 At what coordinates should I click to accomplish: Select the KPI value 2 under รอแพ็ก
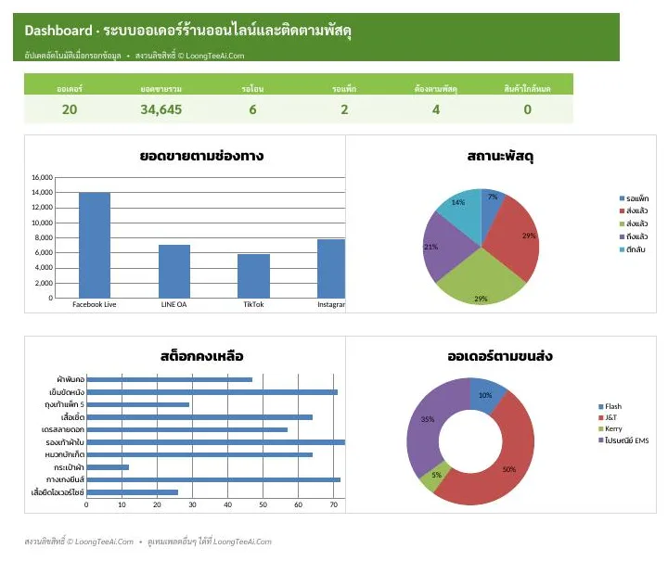click(344, 109)
